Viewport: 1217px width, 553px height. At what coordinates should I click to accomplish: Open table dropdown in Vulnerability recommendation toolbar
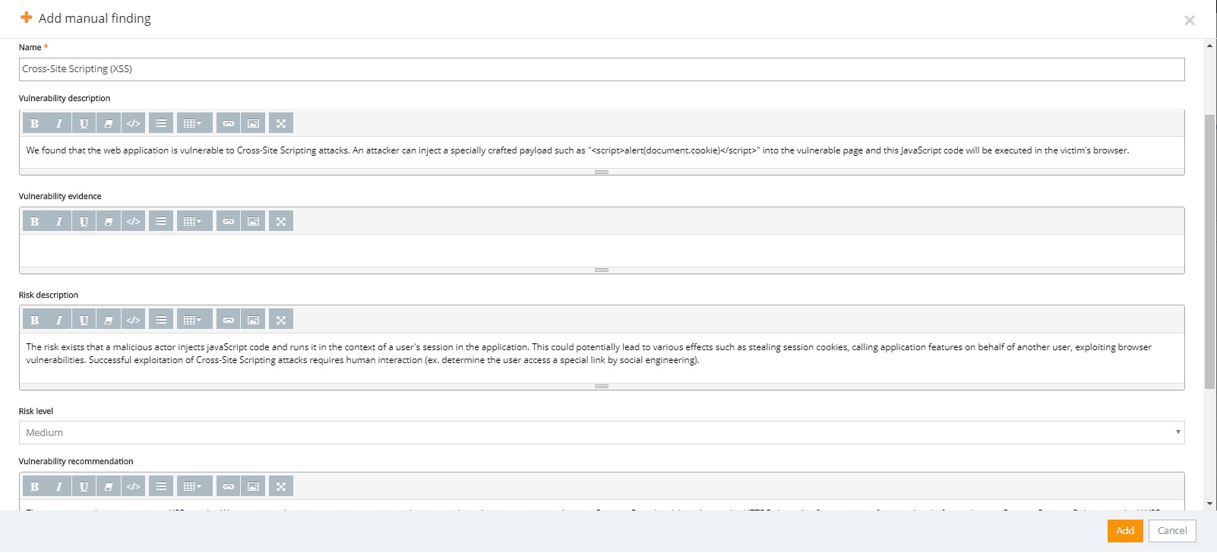(x=194, y=486)
